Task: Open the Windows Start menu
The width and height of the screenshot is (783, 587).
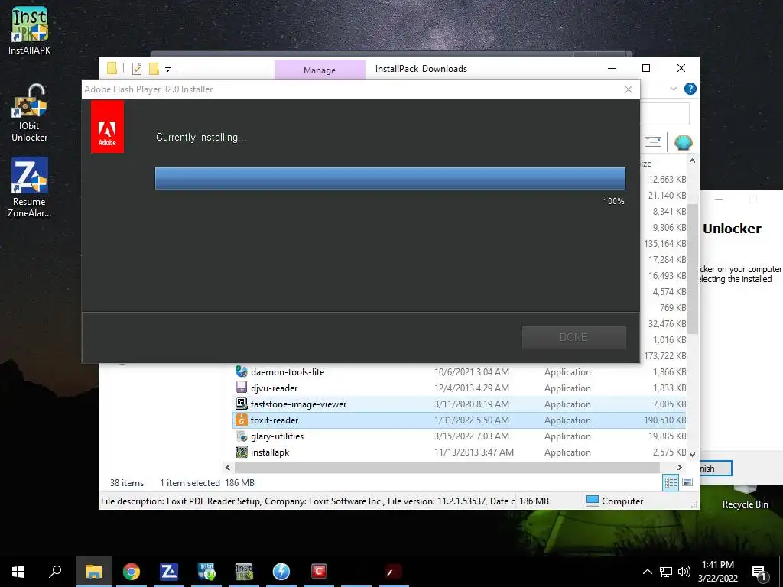Action: [x=18, y=572]
